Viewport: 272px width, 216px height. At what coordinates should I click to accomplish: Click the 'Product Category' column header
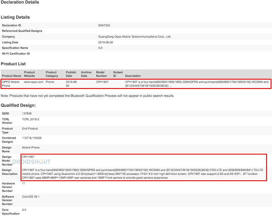pos(52,74)
